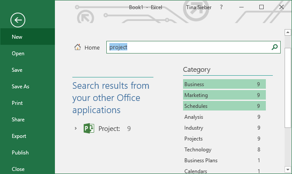This screenshot has height=174, width=292.
Task: Filter by the Business category
Action: click(224, 84)
